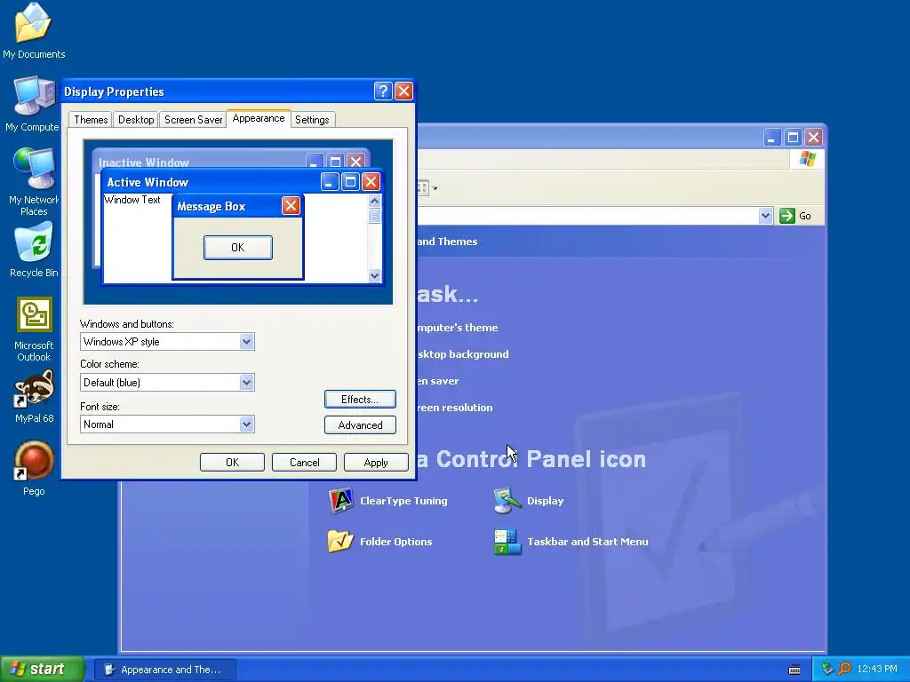Close the Display Properties dialog
Screen dimensions: 910x682
(x=403, y=91)
